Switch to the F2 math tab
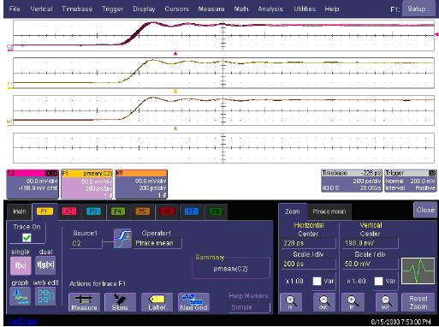The image size is (439, 327). pyautogui.click(x=69, y=211)
